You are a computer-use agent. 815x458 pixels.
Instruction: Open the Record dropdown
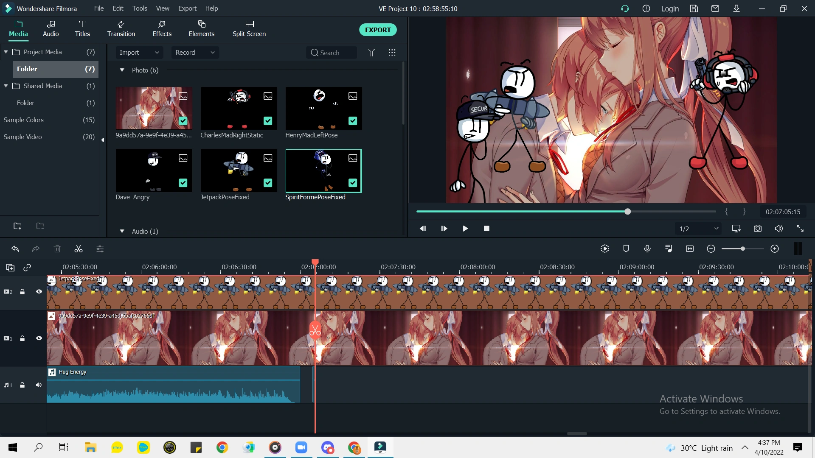pyautogui.click(x=194, y=53)
